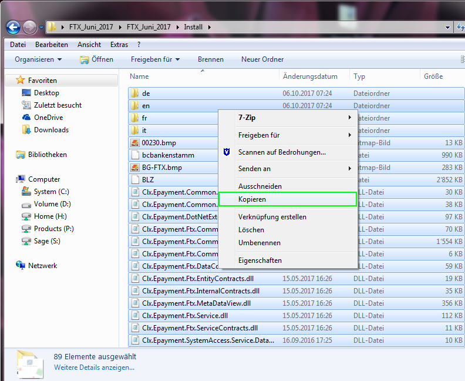Click the Brennen toolbar button
The height and width of the screenshot is (381, 465).
pyautogui.click(x=211, y=59)
